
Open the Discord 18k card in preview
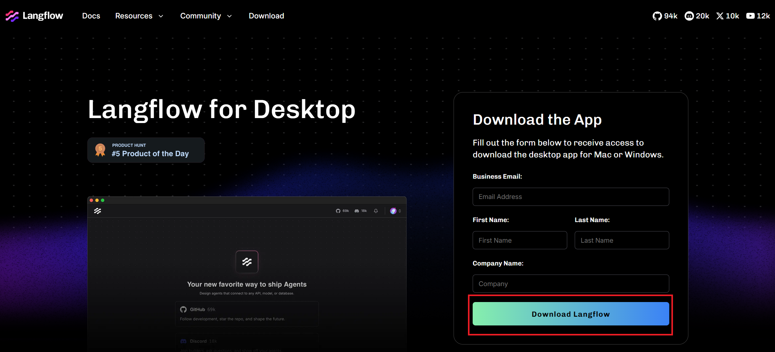[247, 343]
